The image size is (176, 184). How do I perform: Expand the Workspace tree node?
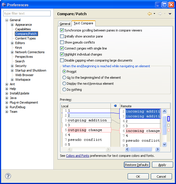(x=12, y=80)
